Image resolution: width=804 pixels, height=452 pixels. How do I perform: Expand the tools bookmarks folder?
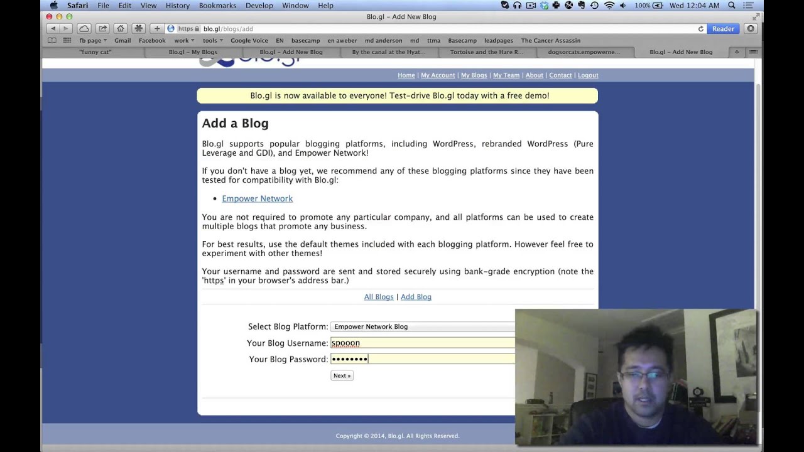point(212,41)
